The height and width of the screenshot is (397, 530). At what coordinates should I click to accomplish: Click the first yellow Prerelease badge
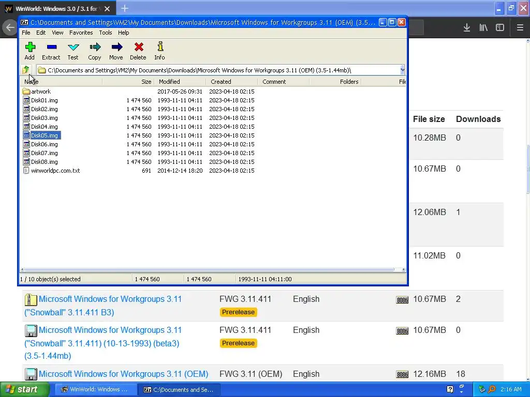tap(238, 312)
